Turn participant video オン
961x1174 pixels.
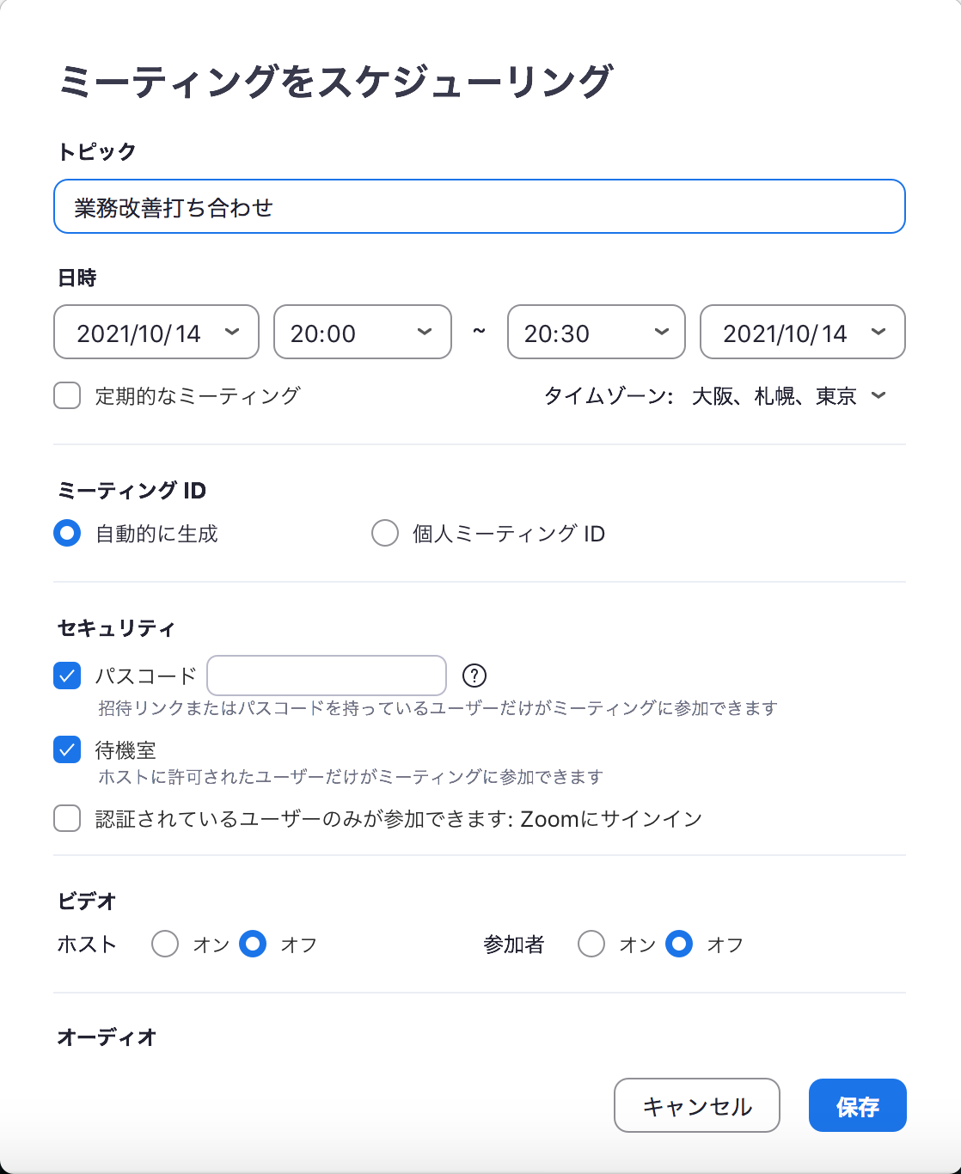[591, 944]
